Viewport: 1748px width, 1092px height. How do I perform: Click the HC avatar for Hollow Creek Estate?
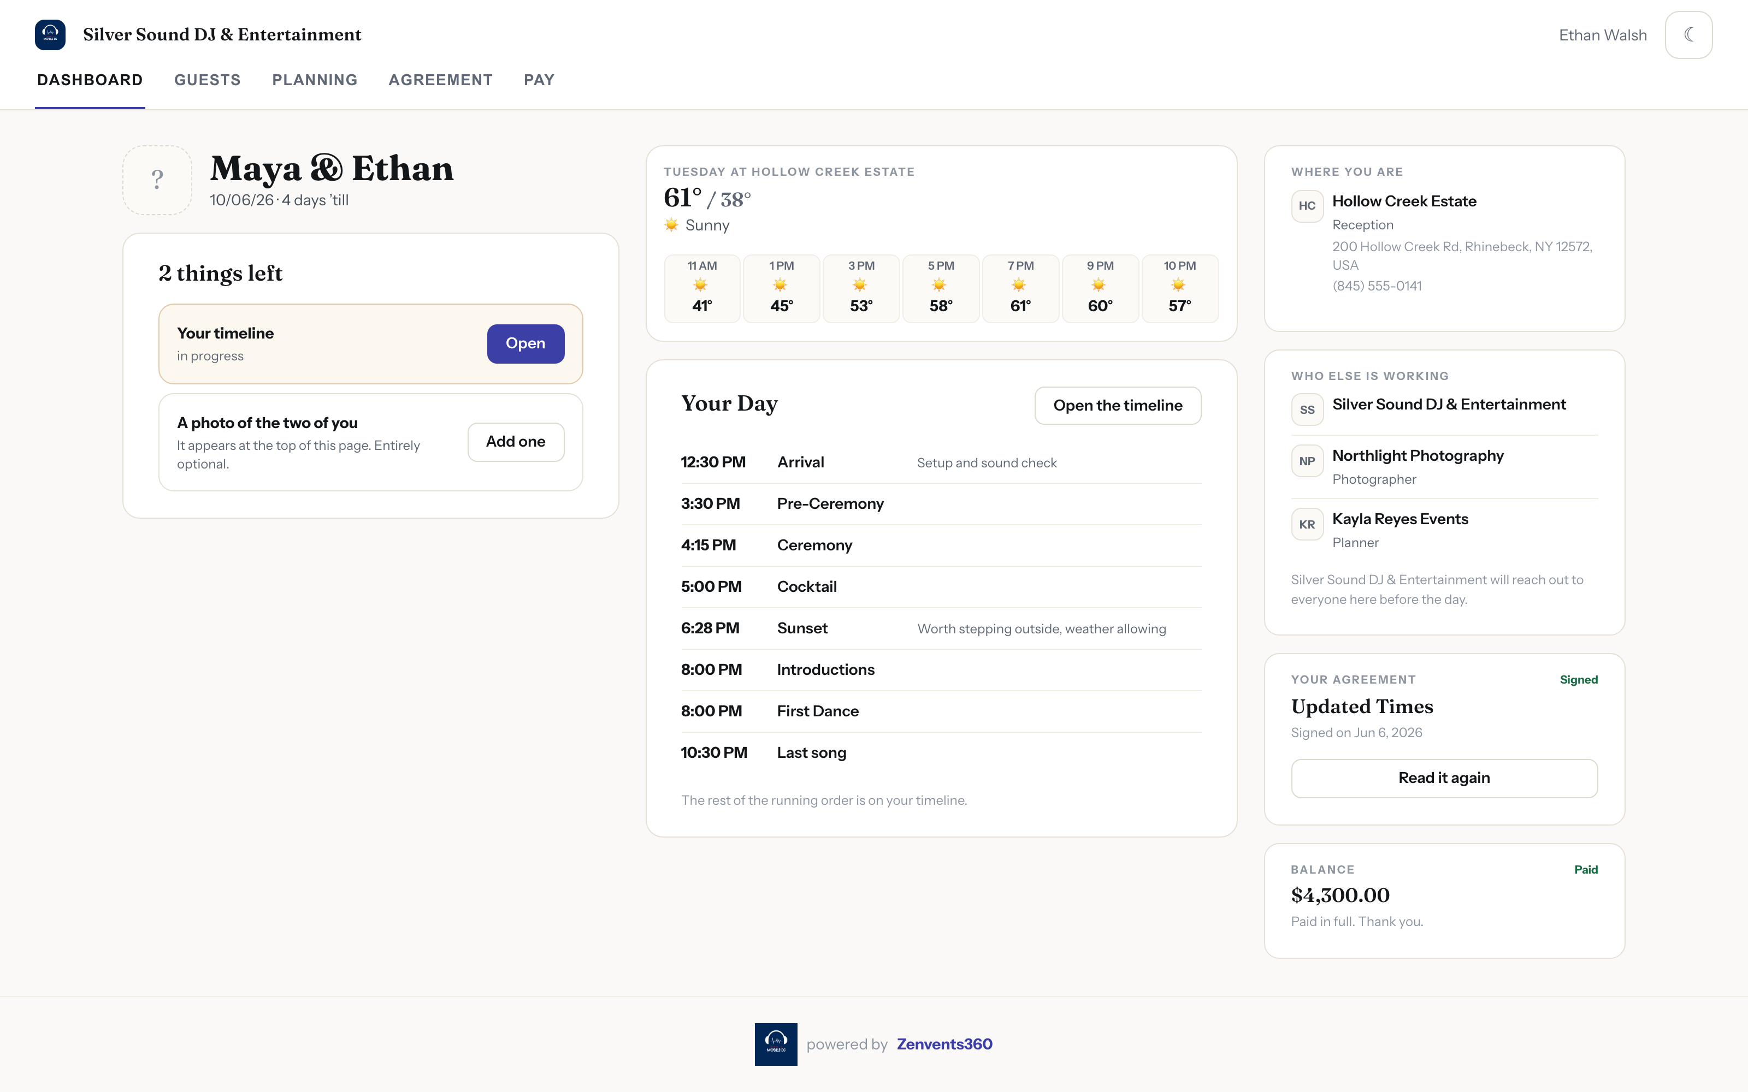click(1307, 206)
